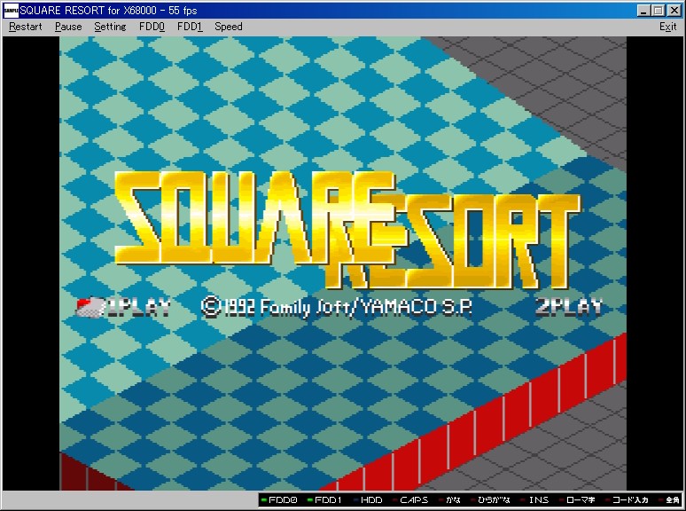
Task: Click Pause in the menu bar
Action: point(68,27)
